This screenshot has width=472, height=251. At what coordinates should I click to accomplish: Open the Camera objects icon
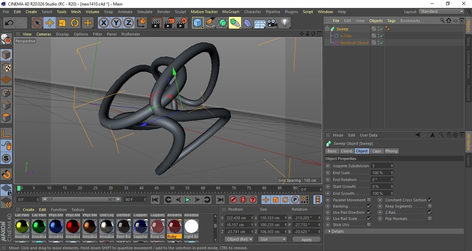[x=272, y=23]
